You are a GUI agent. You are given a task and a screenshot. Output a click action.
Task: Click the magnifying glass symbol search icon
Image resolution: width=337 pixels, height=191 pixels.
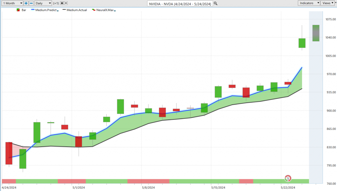pos(216,3)
